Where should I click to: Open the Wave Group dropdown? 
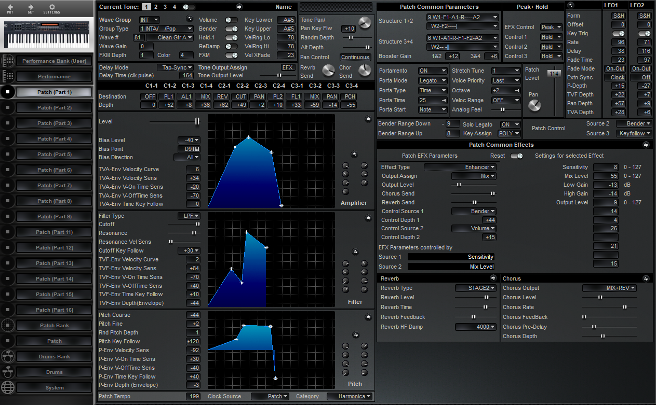pyautogui.click(x=149, y=20)
